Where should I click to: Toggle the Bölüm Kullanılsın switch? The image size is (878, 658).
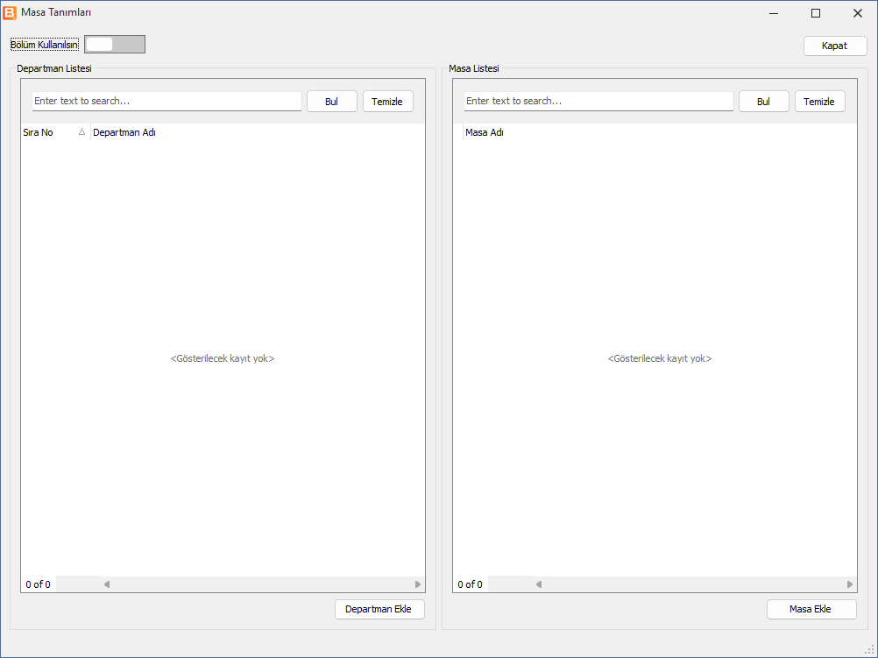coord(115,44)
